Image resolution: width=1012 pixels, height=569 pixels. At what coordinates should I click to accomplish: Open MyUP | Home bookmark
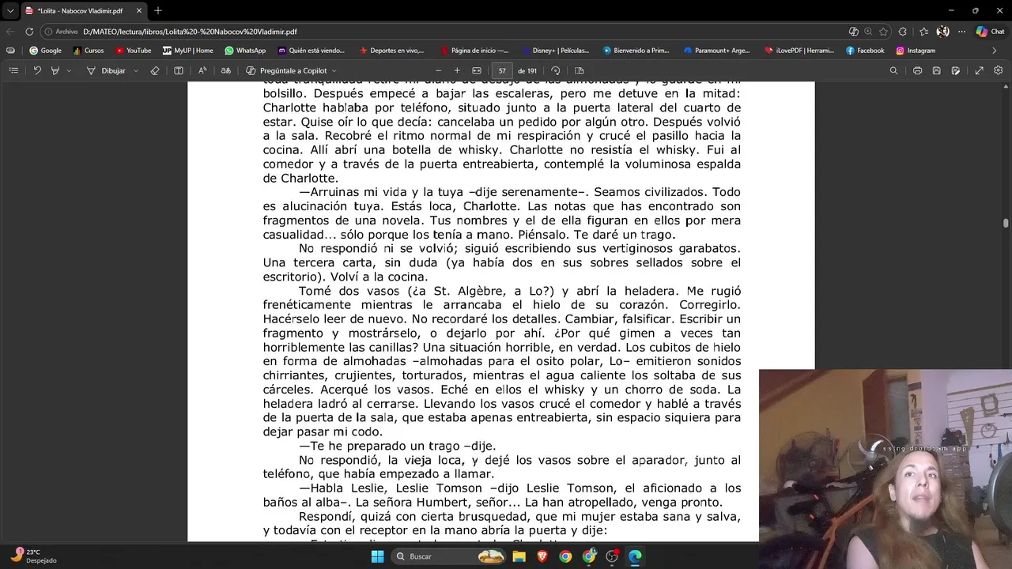[188, 51]
